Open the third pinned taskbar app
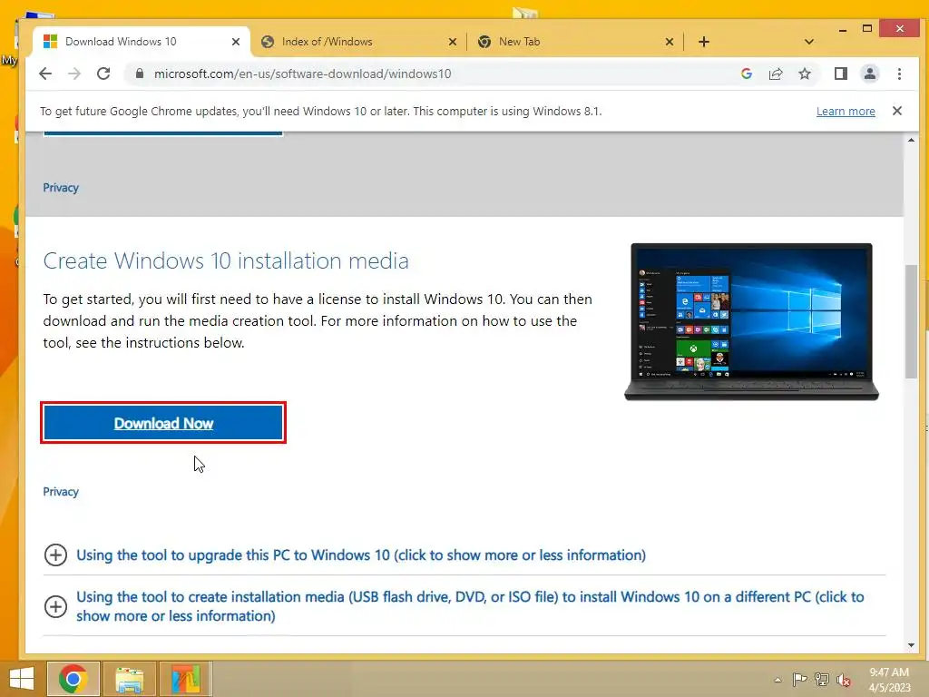This screenshot has width=929, height=697. tap(185, 679)
